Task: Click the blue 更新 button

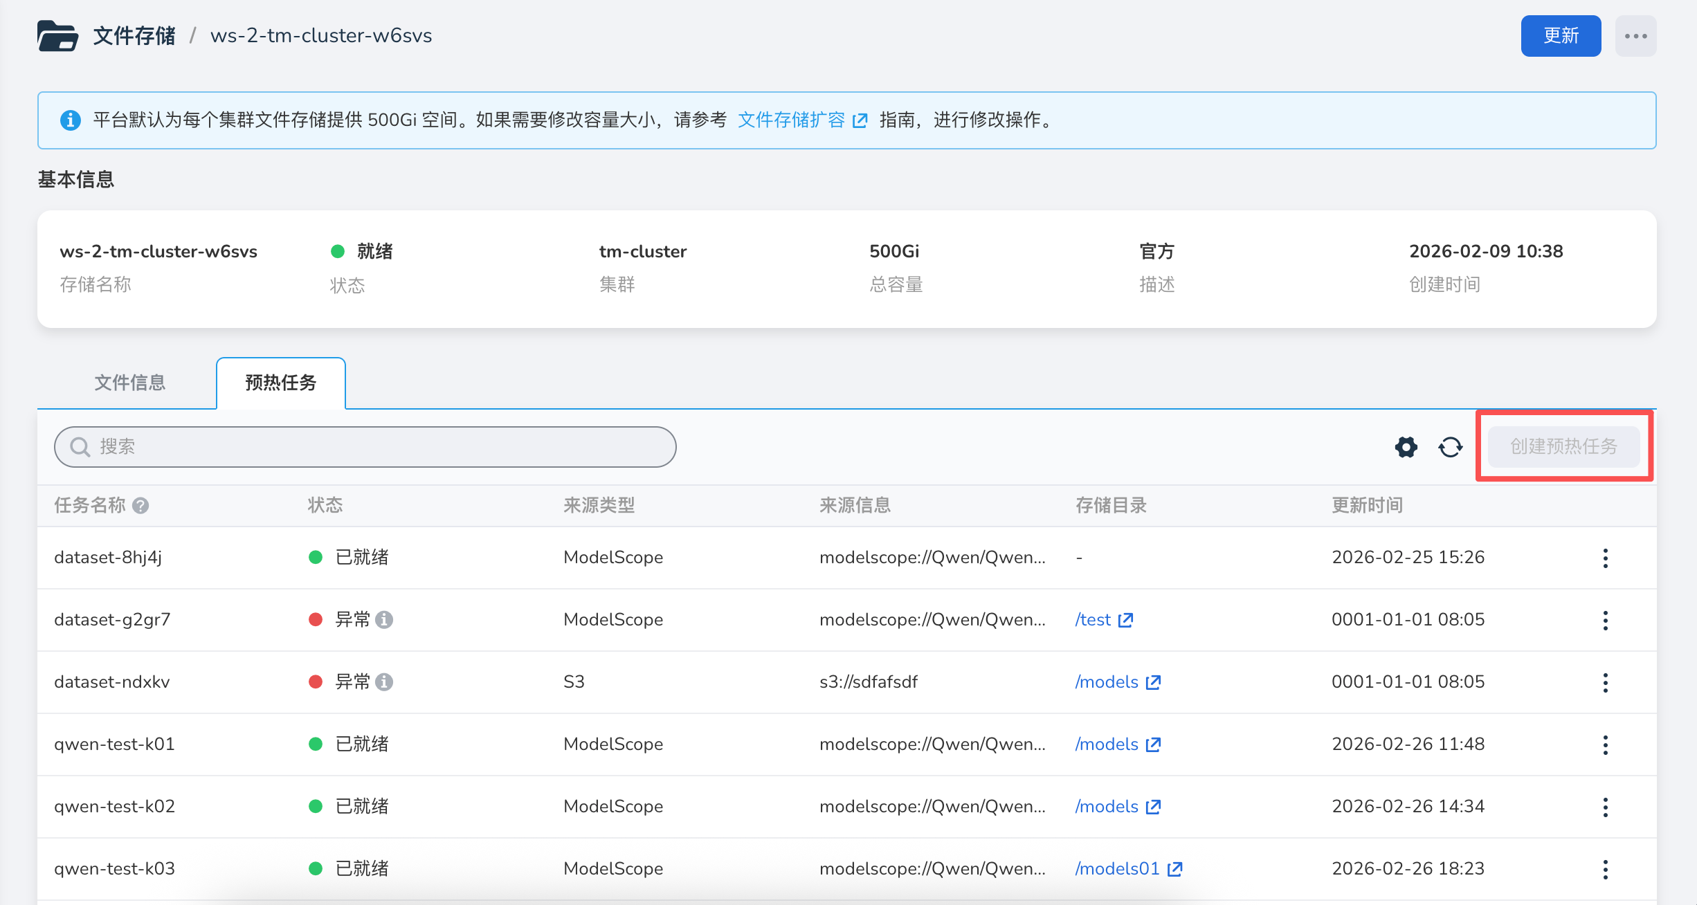Action: 1561,36
